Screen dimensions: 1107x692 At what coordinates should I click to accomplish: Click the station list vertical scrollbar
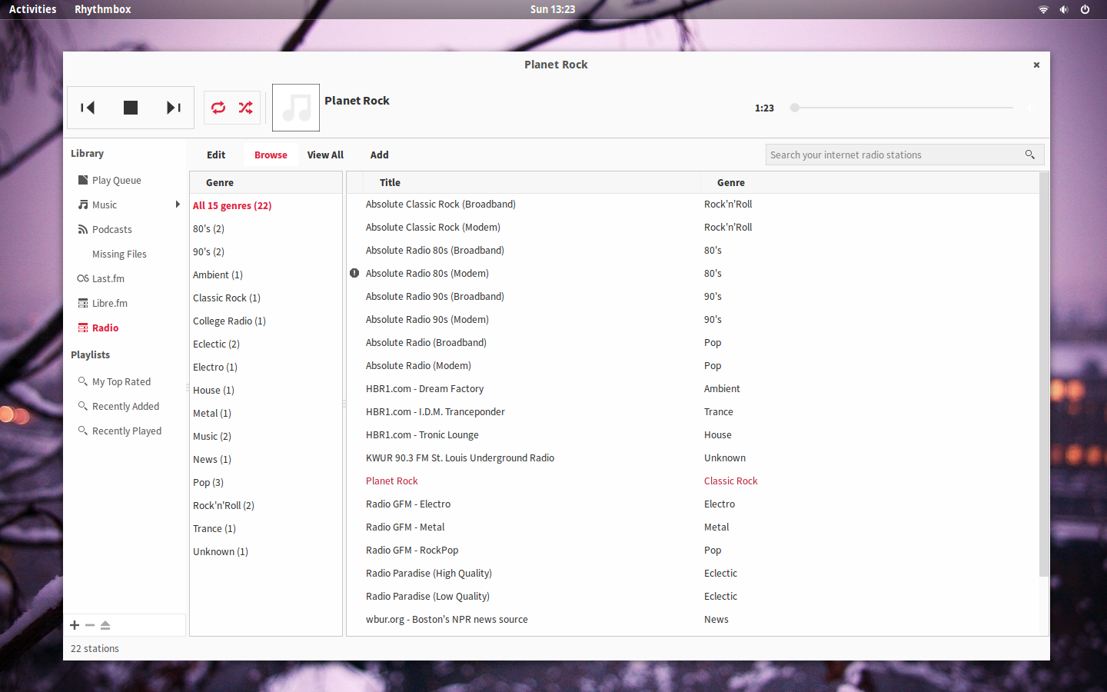[x=1043, y=374]
